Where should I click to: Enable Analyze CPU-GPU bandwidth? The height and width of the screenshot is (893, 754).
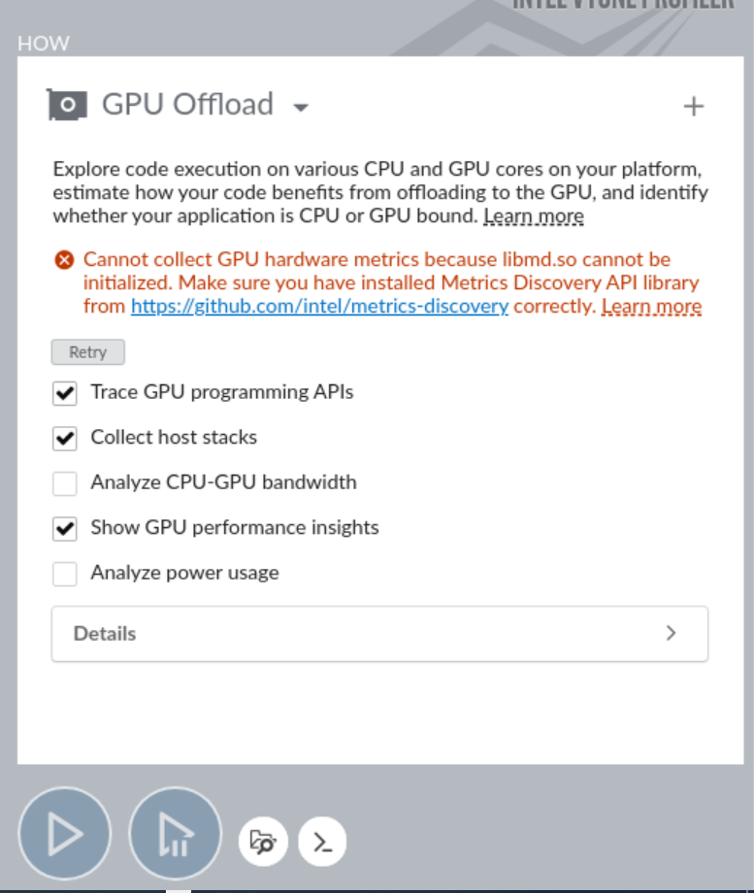pyautogui.click(x=64, y=482)
